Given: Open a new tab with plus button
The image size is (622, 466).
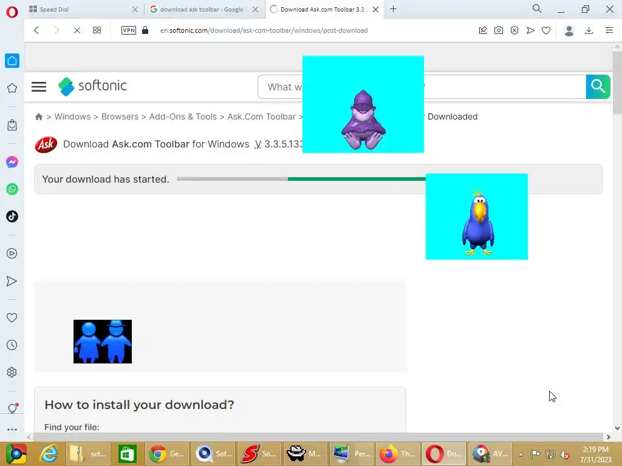Looking at the screenshot, I should click(x=393, y=8).
